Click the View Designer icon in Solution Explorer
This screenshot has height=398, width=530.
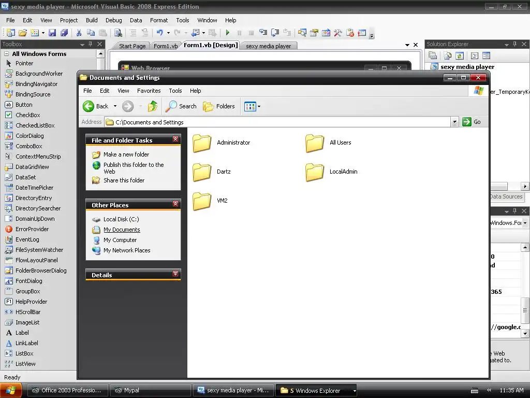click(487, 55)
